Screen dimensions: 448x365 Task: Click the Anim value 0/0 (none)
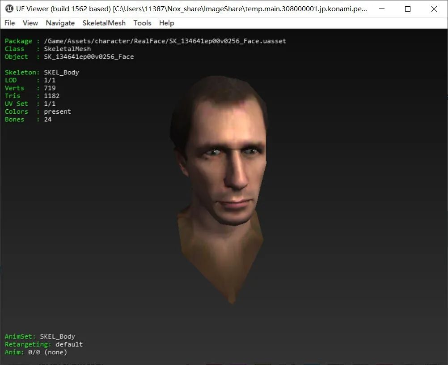[x=48, y=352]
